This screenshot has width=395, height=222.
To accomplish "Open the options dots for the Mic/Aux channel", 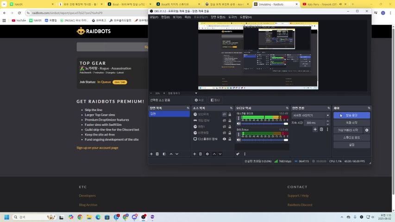I will (238, 135).
